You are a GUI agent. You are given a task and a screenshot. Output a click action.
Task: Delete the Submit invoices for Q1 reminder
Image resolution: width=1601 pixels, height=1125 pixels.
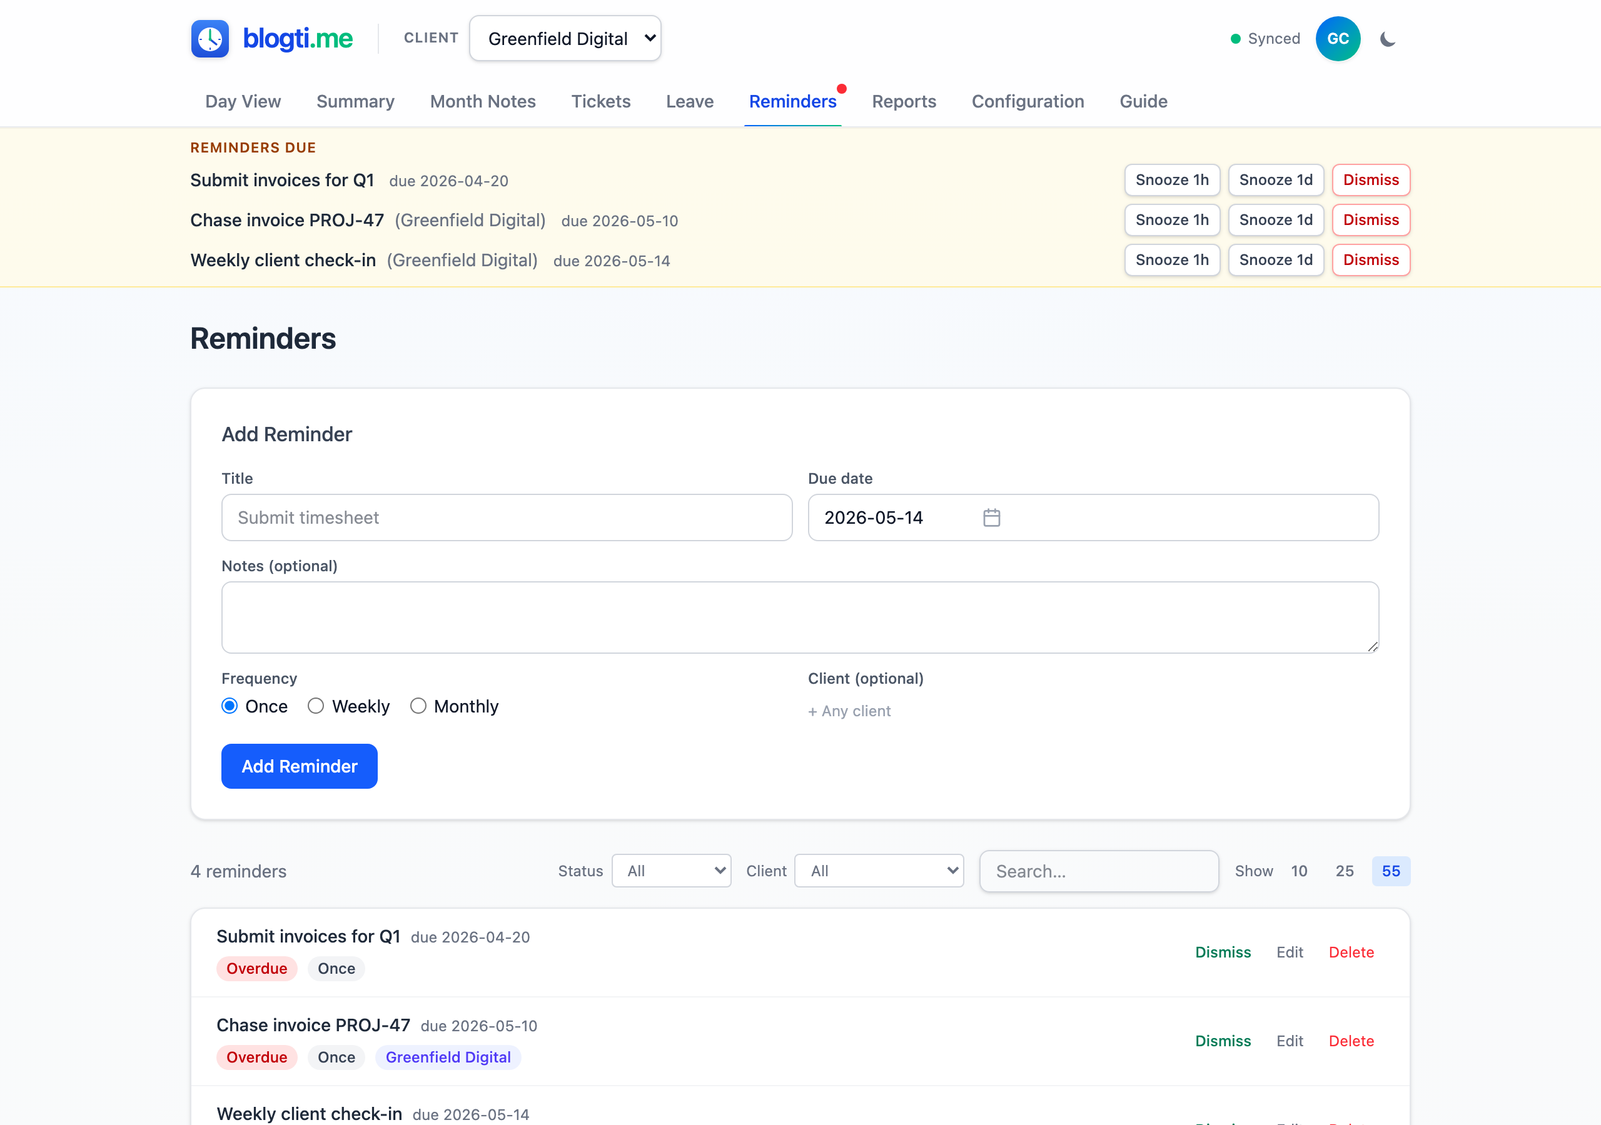tap(1351, 952)
